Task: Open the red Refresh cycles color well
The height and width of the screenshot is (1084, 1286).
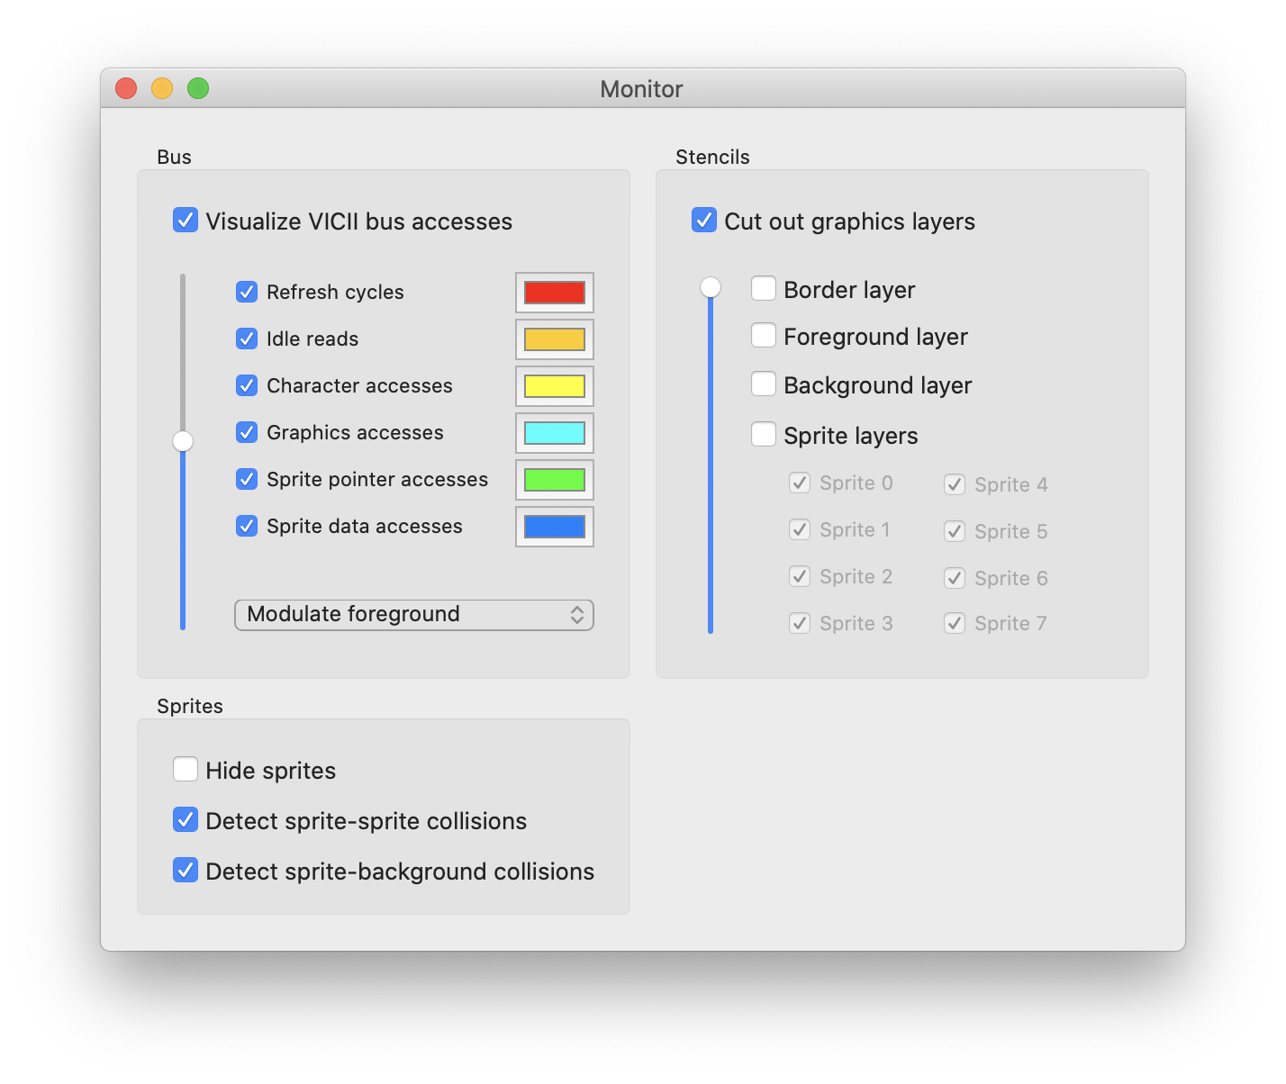Action: 555,293
